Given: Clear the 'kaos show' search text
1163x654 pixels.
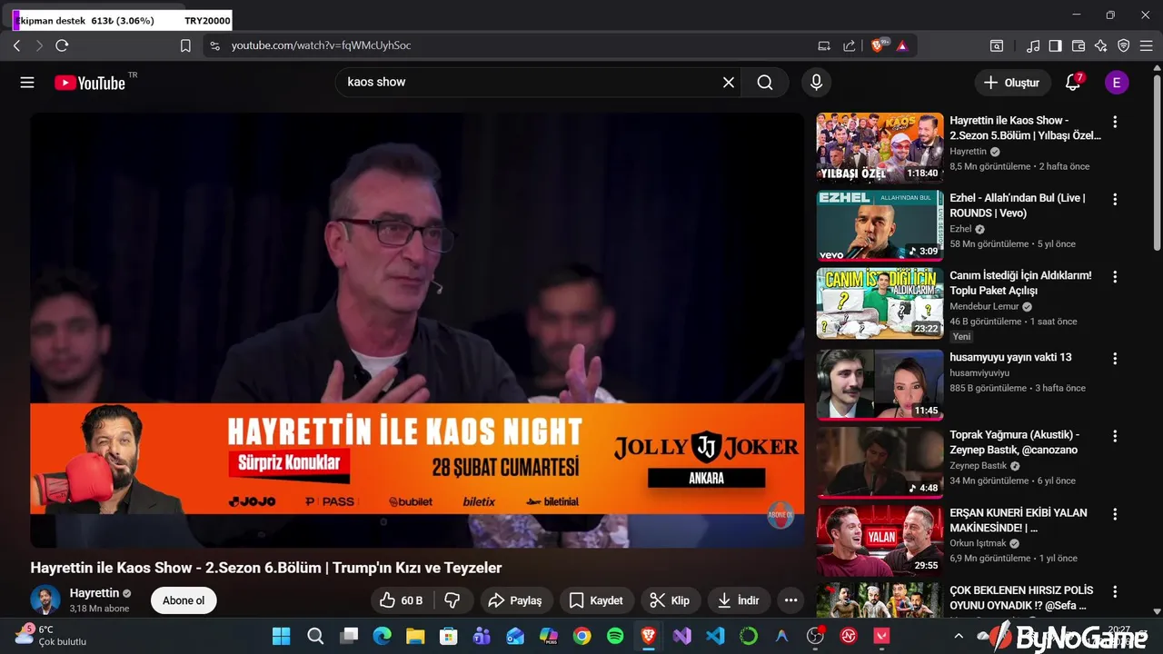Looking at the screenshot, I should [x=729, y=83].
